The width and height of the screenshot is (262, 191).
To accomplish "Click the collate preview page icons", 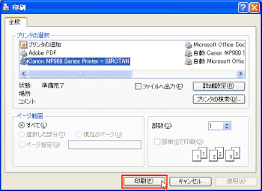I will [x=216, y=154].
